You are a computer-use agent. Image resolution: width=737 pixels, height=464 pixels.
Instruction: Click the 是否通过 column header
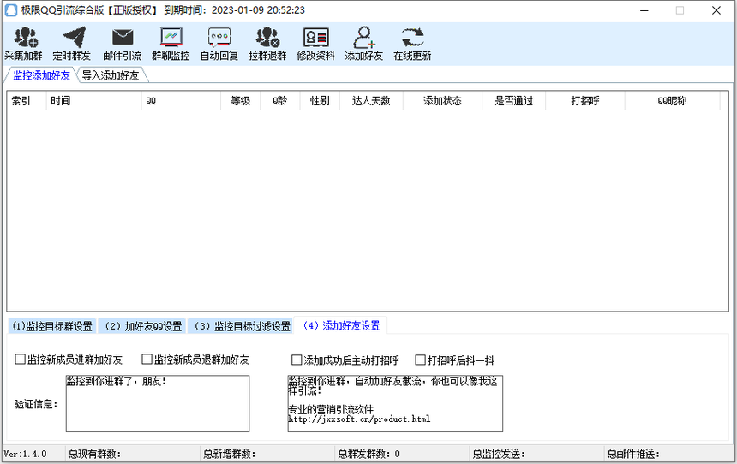513,100
